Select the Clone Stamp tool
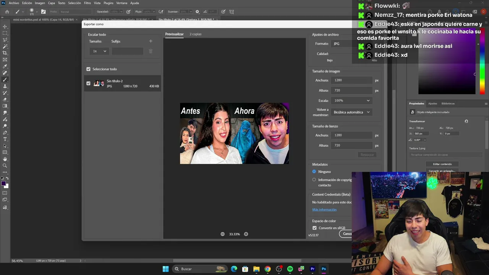Screen dimensions: 489x275 click(x=5, y=86)
